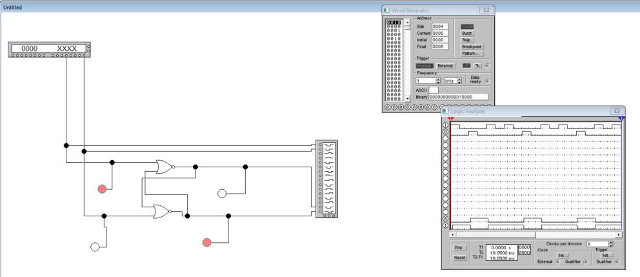Click the Initial address field
Viewport: 640px width, 277px height.
coord(440,40)
